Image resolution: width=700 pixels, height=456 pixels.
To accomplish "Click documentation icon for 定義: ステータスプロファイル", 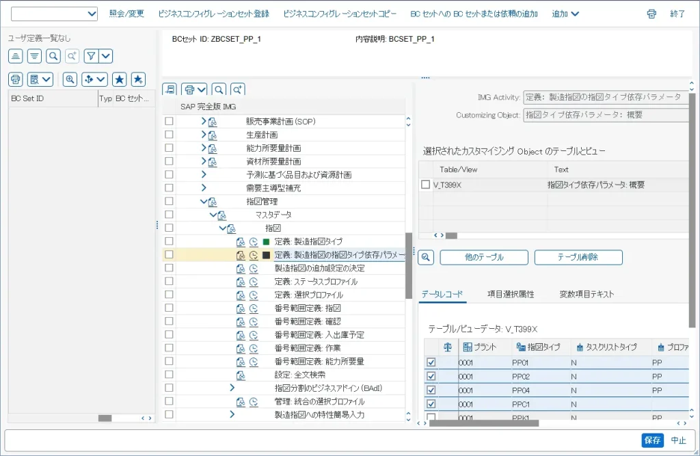I will coord(241,282).
